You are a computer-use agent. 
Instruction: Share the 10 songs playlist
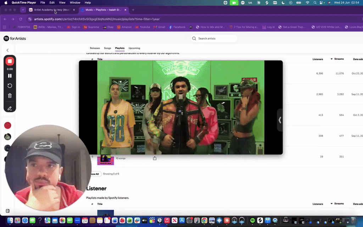155,158
